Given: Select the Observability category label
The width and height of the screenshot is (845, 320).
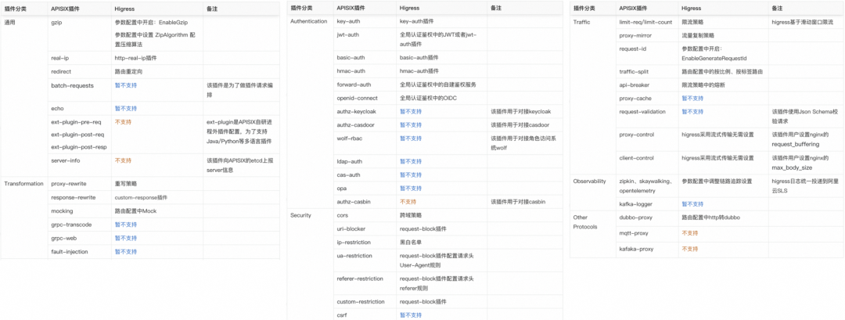Looking at the screenshot, I should click(590, 181).
